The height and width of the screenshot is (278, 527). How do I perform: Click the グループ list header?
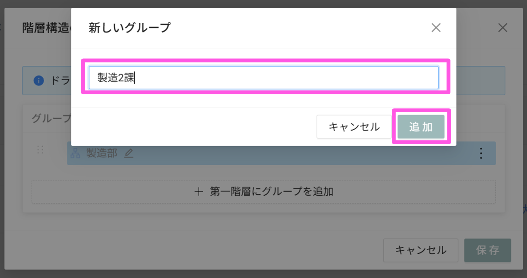click(x=51, y=118)
